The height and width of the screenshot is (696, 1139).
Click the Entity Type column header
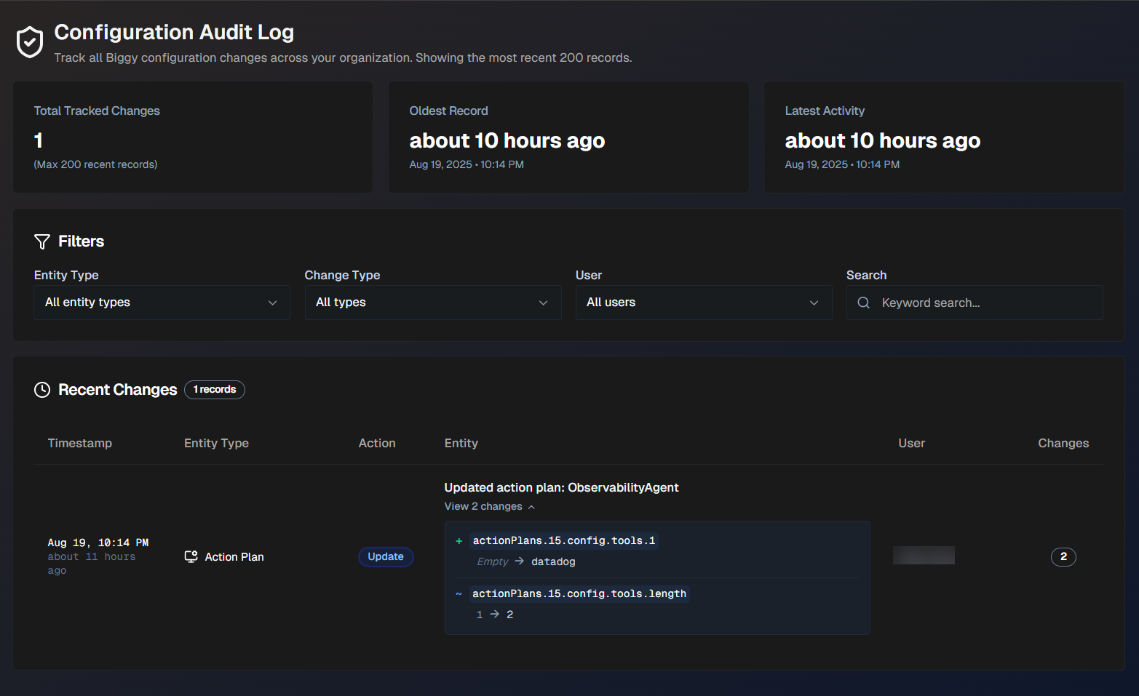[216, 443]
